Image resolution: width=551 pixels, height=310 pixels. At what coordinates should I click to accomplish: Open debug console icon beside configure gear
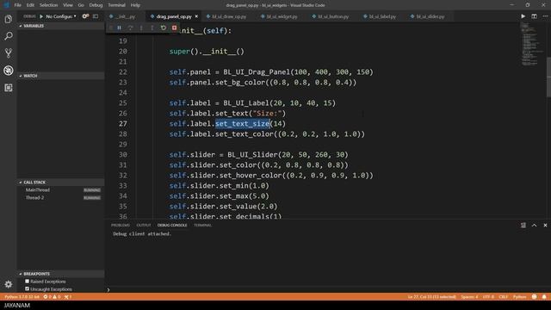96,16
